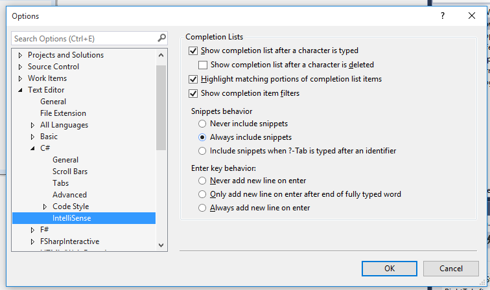Select Include snippets when ?-Tab typed
This screenshot has height=290, width=490.
(202, 151)
